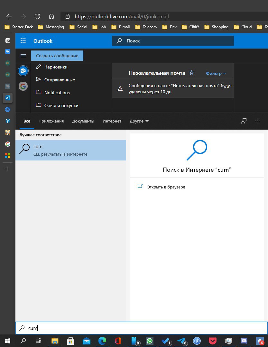Open Windows Start menu
Screen dimensions: 268x347
pos(8,341)
